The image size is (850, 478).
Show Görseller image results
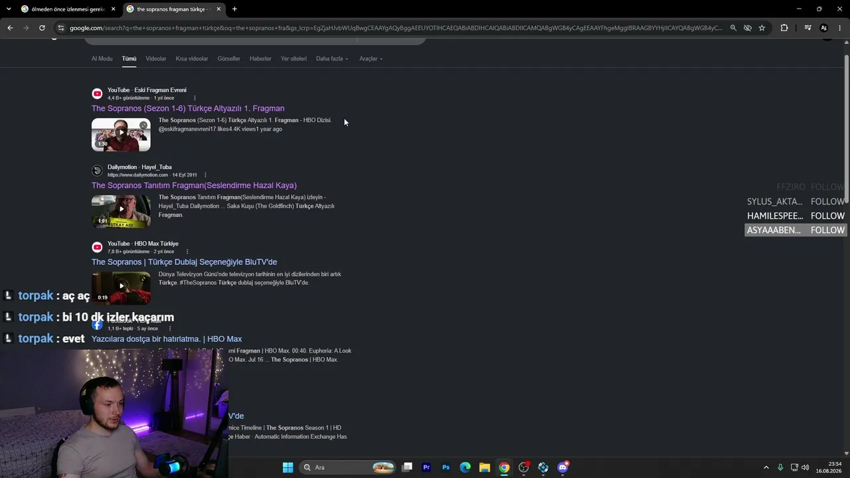point(229,58)
